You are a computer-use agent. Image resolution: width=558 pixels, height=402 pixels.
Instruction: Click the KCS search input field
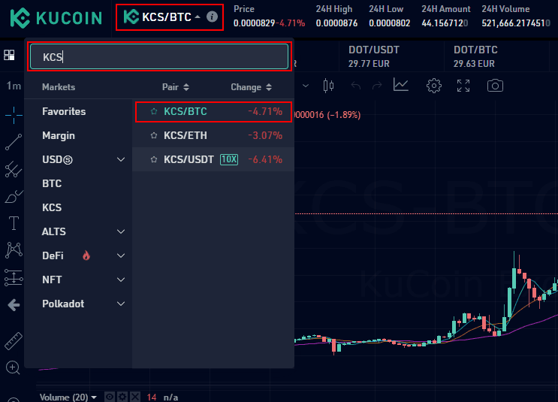coord(158,57)
